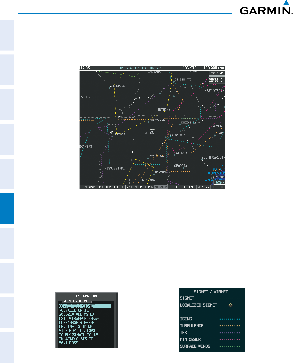Click the orange TURBULENCE line swatch
Screen dimensions: 293x363
point(230,326)
